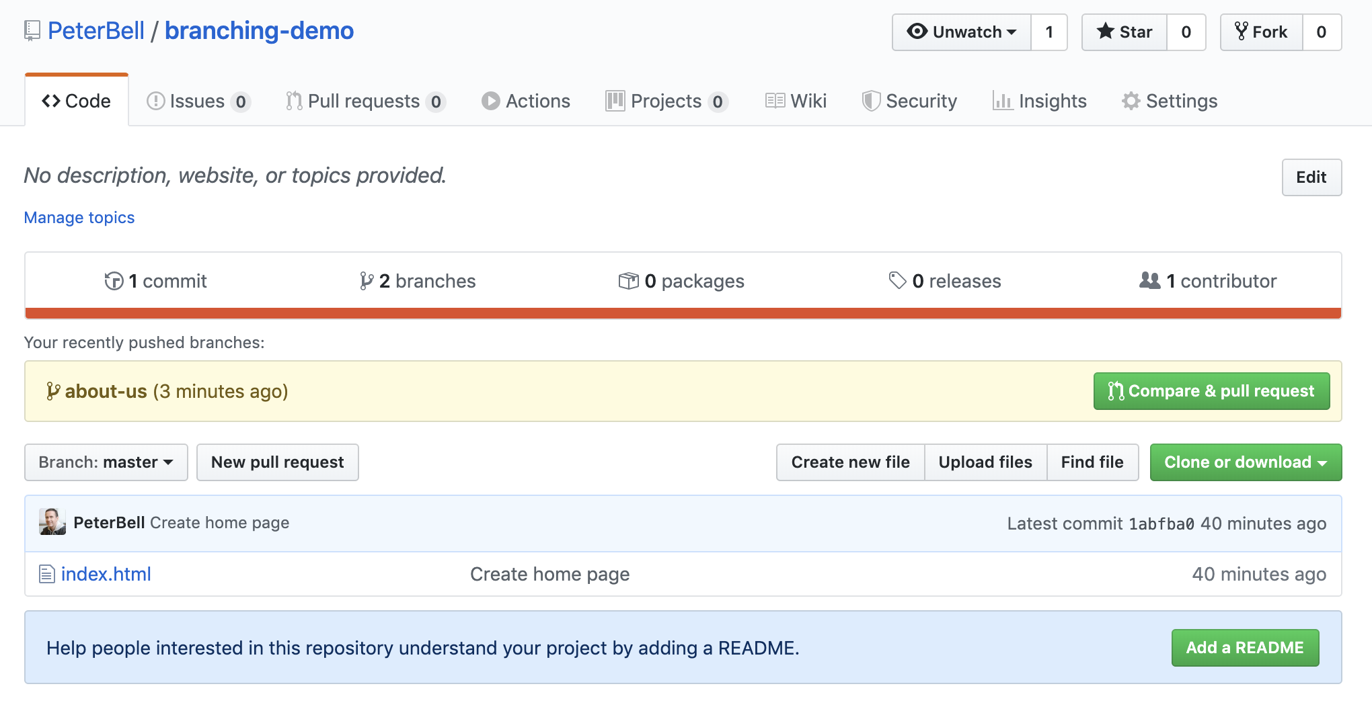Click the Settings gear icon
The image size is (1372, 711).
click(1131, 101)
